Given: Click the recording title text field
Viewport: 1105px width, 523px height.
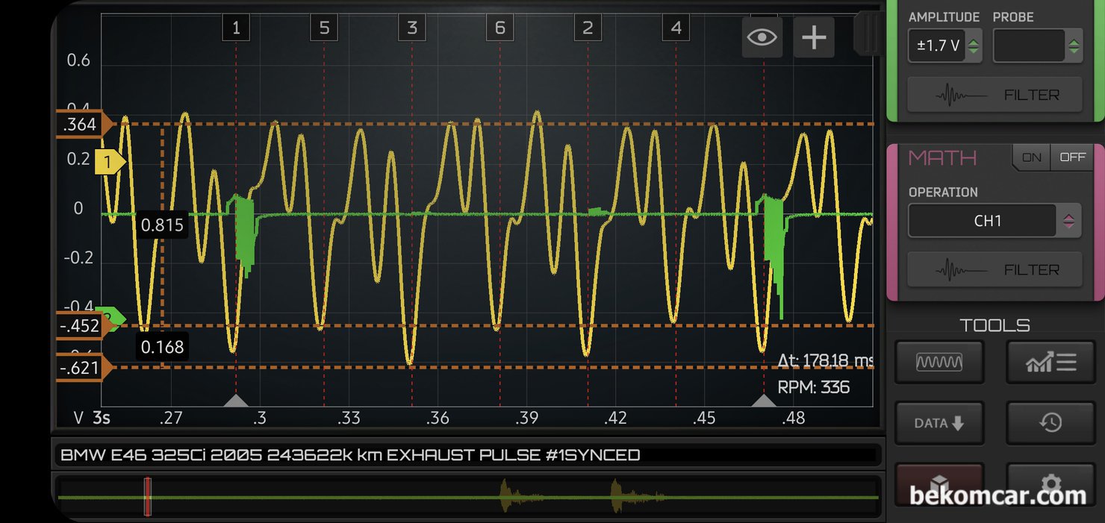Looking at the screenshot, I should point(467,455).
